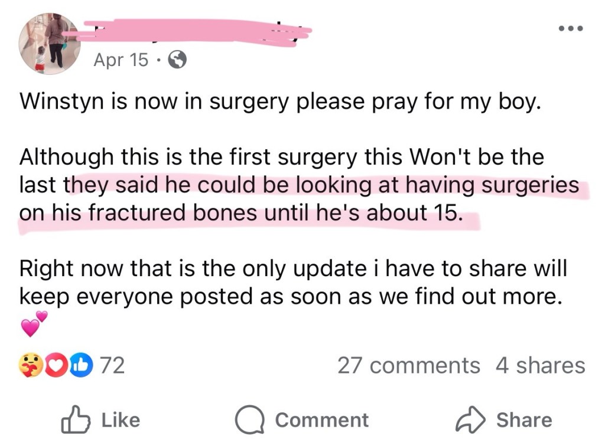
Task: Open the poster's profile picture
Action: [x=50, y=43]
